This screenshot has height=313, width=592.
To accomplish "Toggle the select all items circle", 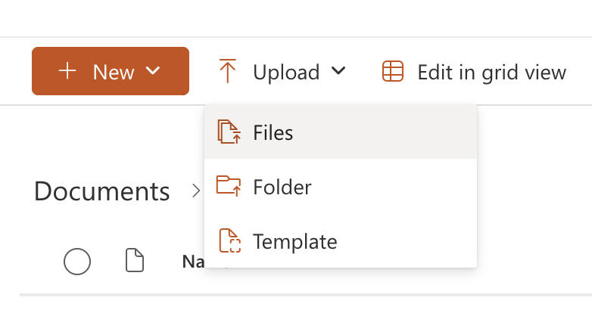I will 77,262.
